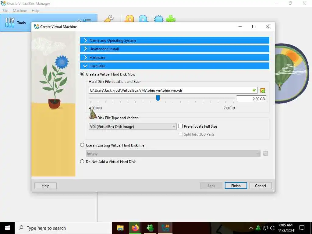This screenshot has width=312, height=234.
Task: Click the network tray icon
Action: coord(265,228)
